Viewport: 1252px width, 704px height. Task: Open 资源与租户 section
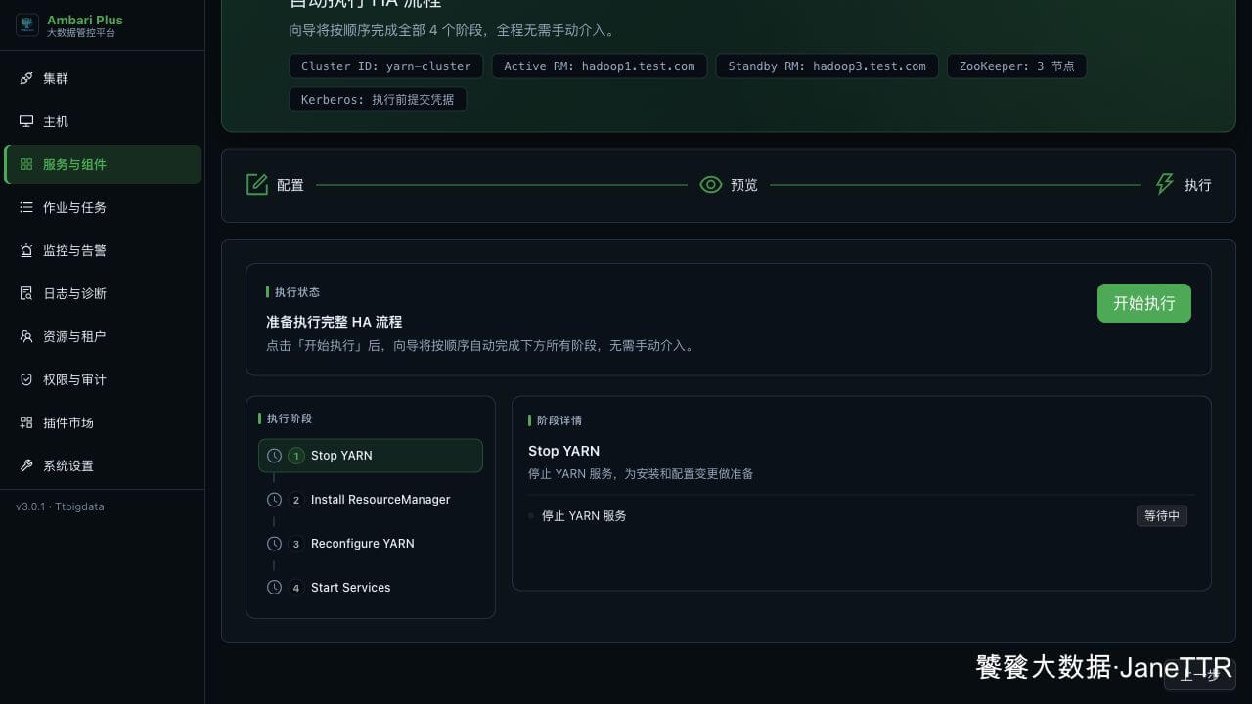coord(103,336)
